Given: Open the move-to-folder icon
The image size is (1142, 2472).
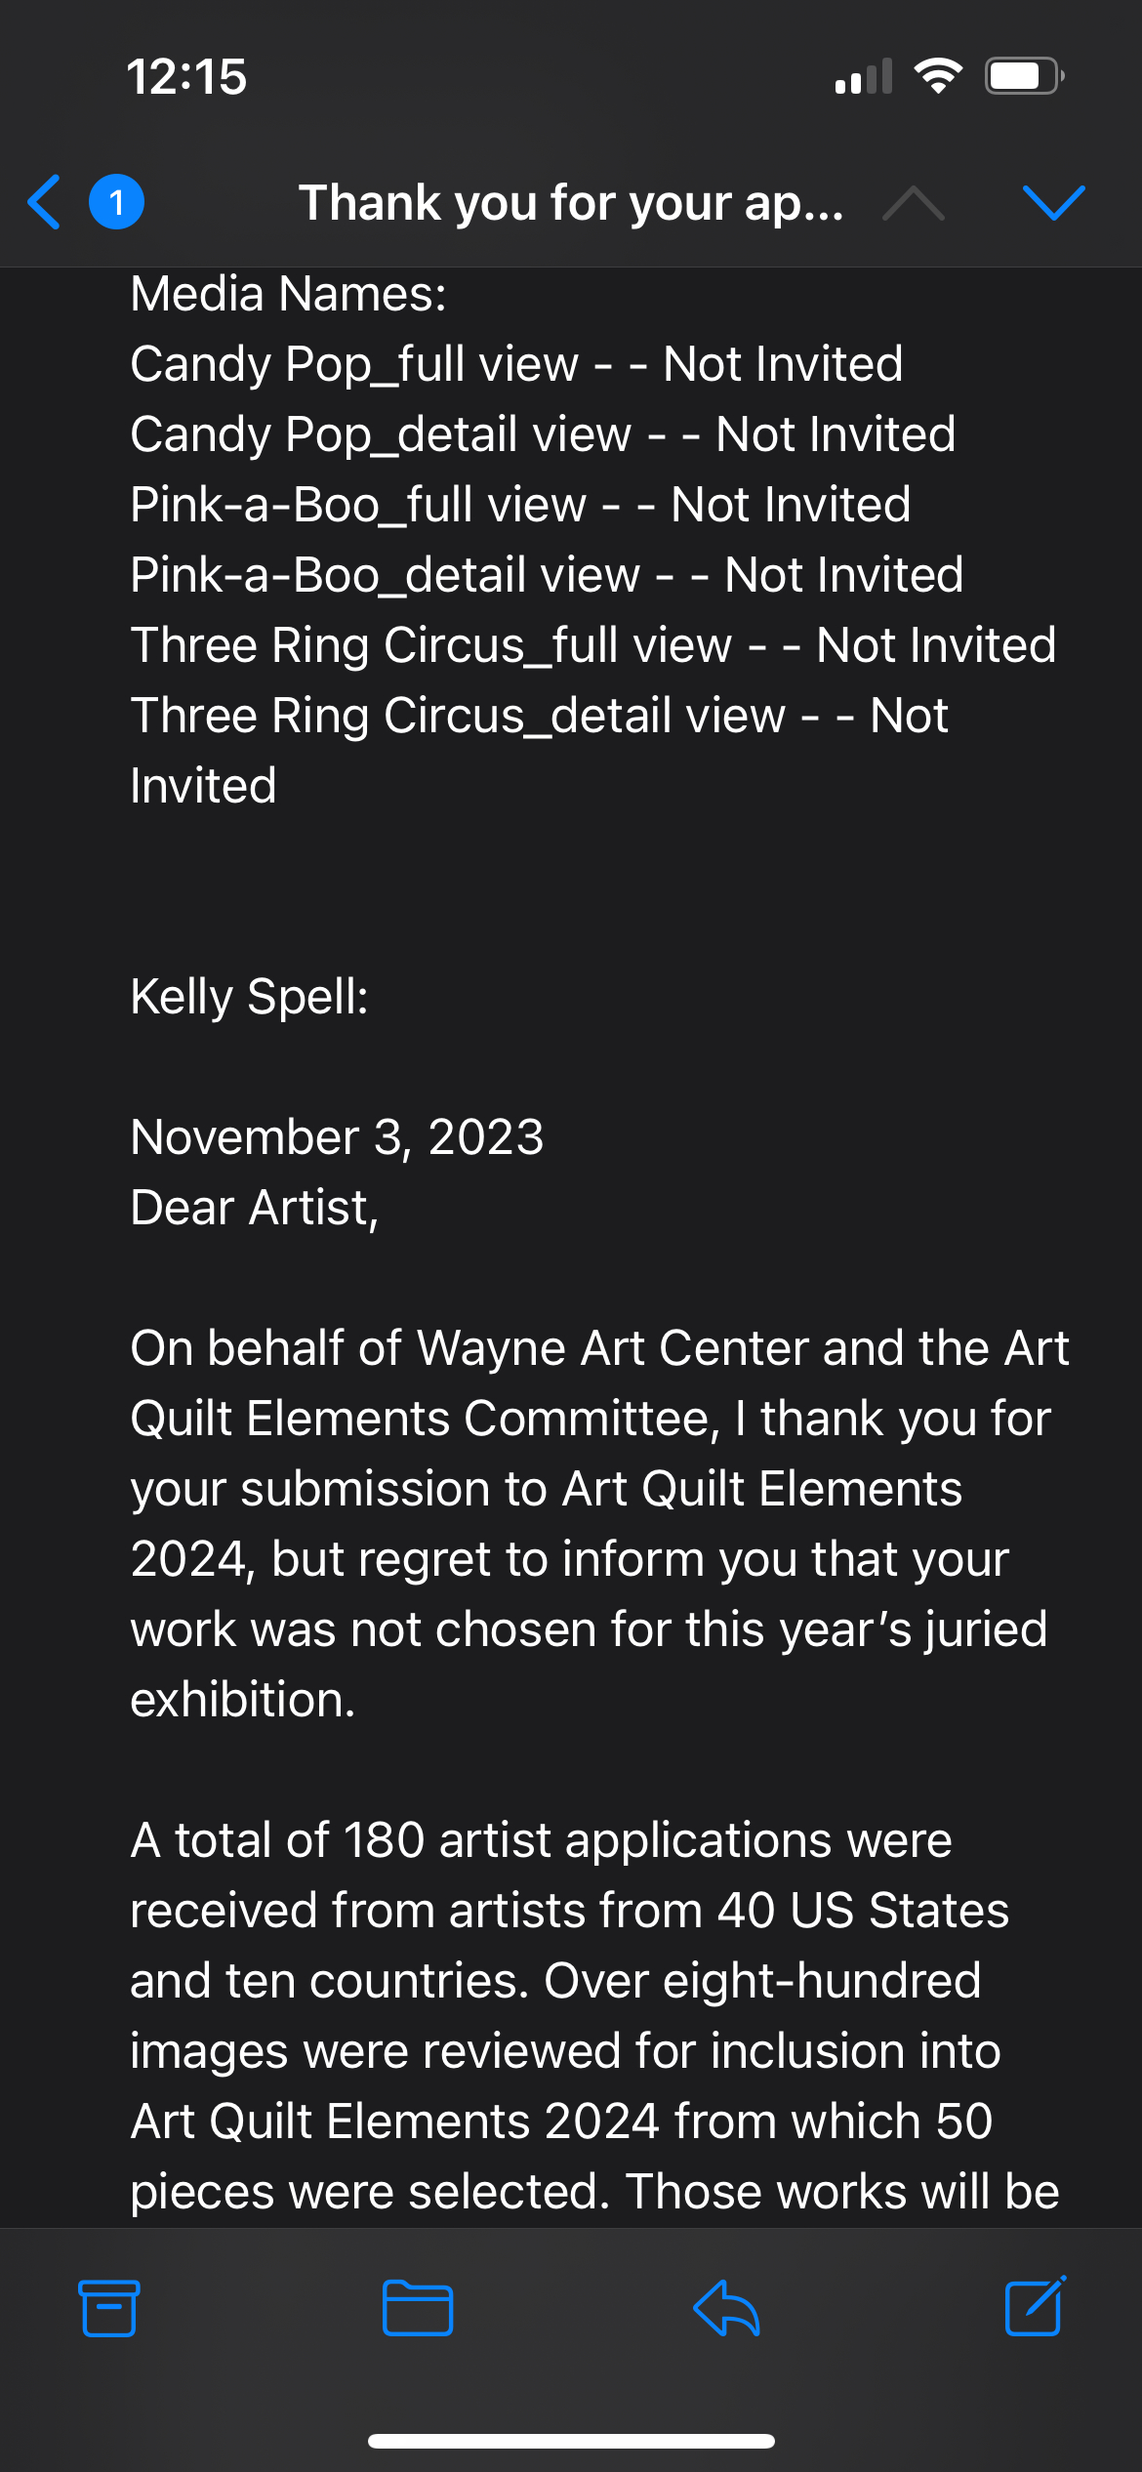Looking at the screenshot, I should pos(417,2308).
